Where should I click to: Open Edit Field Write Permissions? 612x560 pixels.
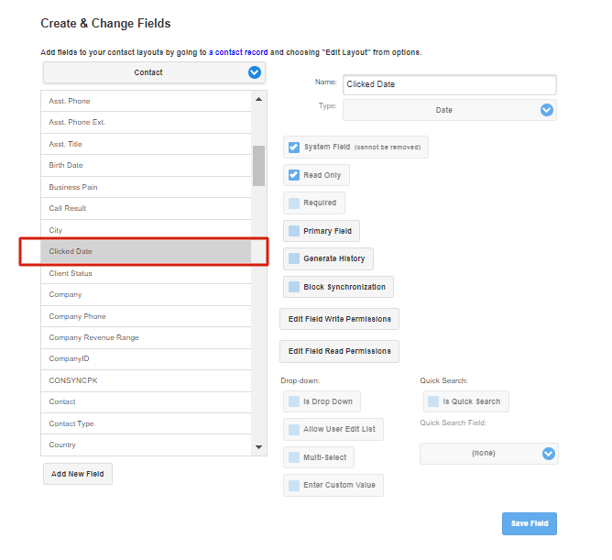coord(339,319)
